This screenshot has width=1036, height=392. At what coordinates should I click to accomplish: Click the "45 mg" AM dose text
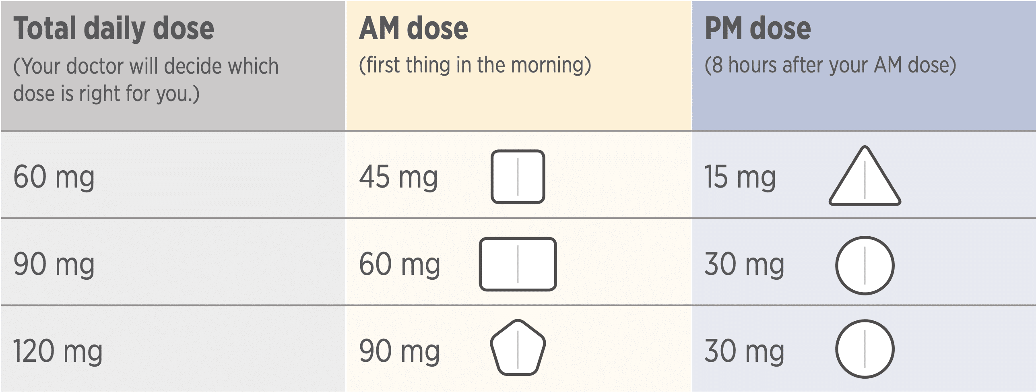click(398, 177)
